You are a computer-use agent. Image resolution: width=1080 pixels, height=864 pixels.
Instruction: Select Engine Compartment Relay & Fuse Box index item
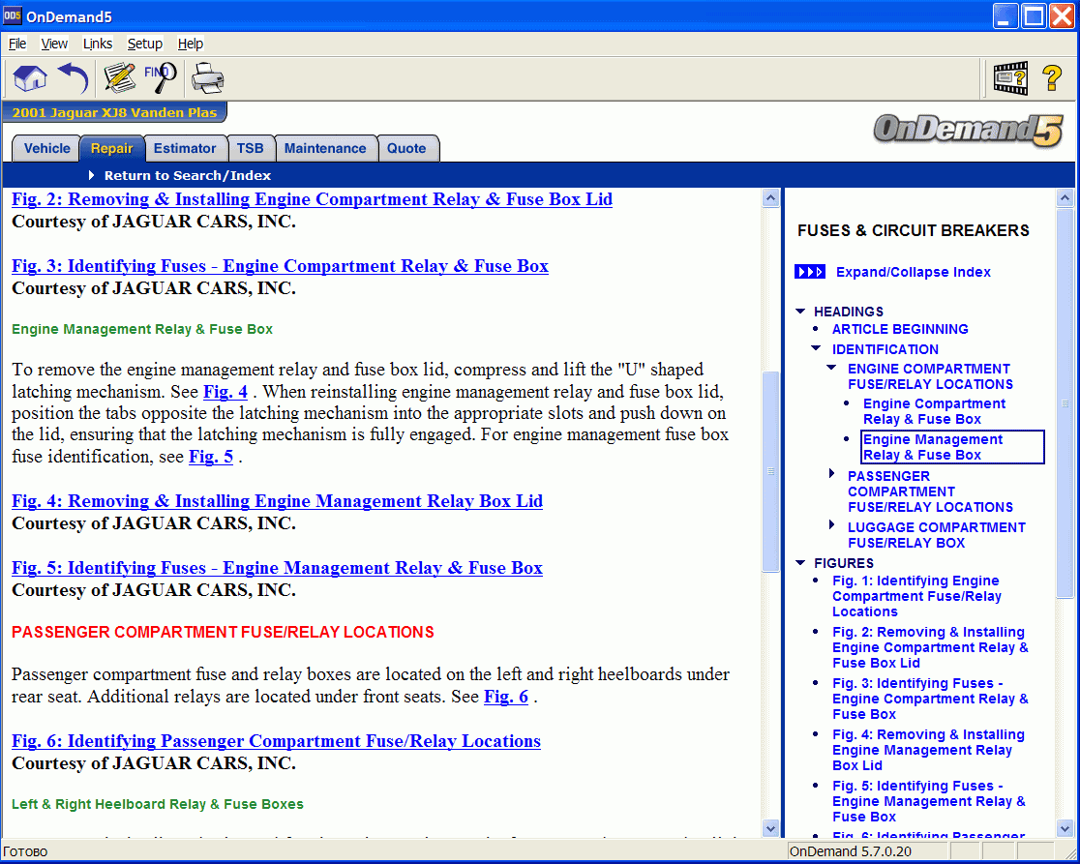coord(934,412)
